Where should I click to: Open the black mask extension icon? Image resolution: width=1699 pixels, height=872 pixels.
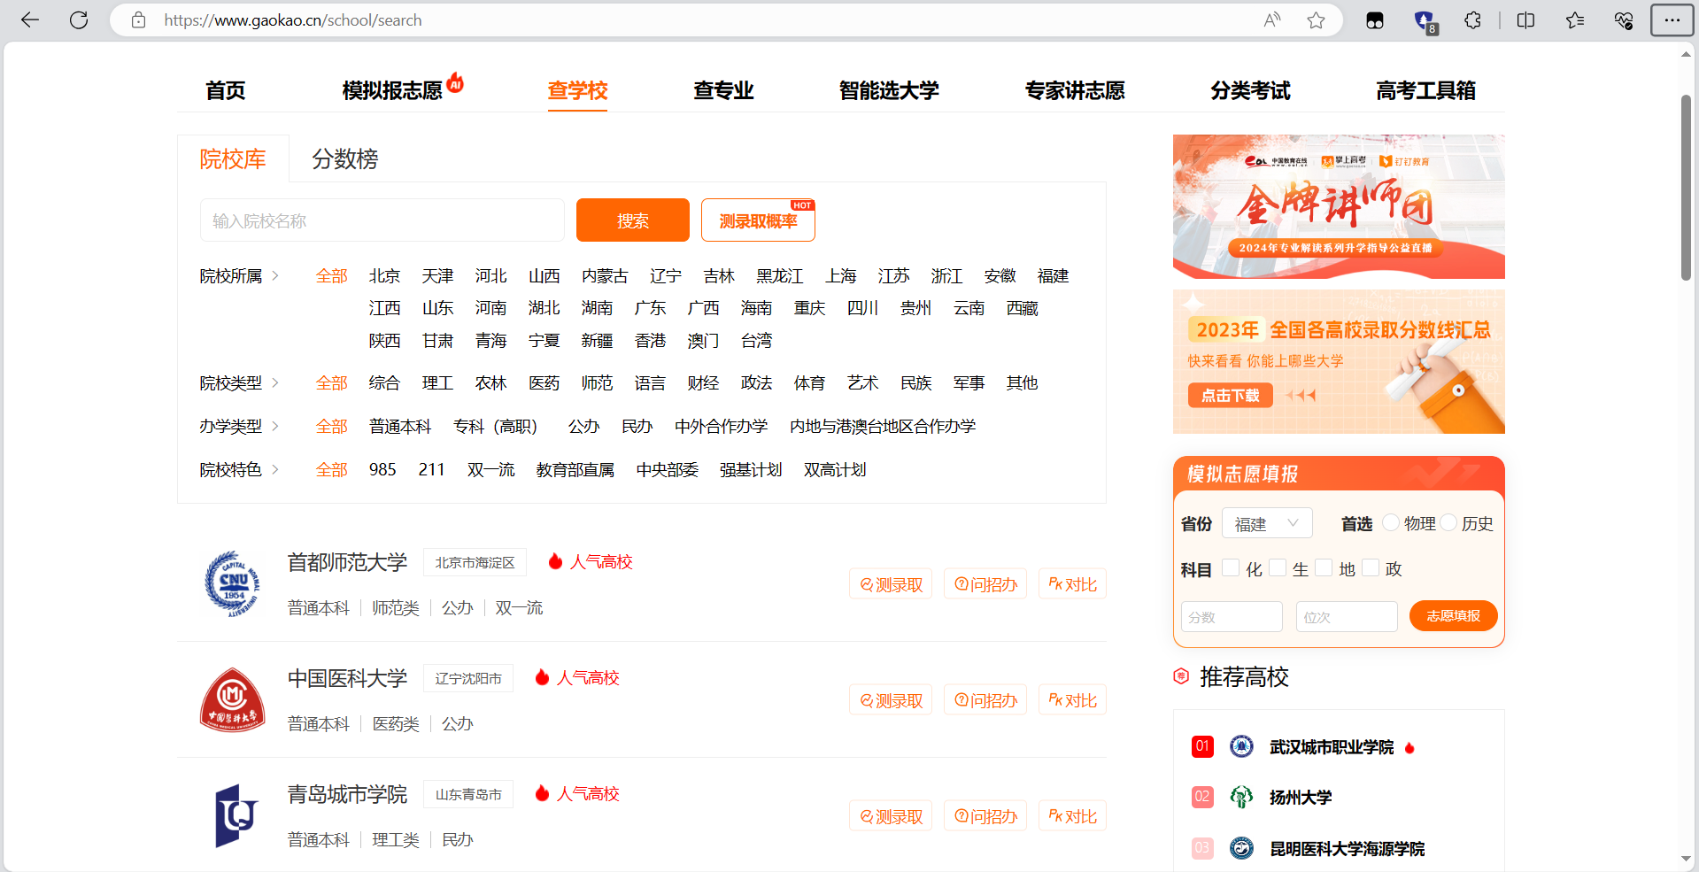click(1375, 20)
